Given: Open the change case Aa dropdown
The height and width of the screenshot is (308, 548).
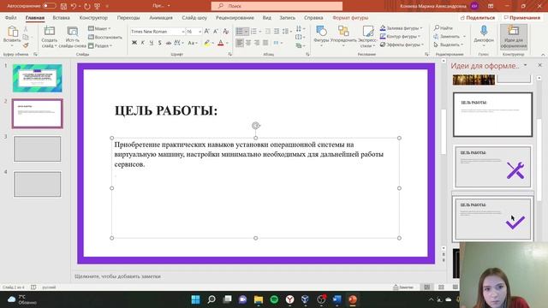Looking at the screenshot, I should 193,43.
